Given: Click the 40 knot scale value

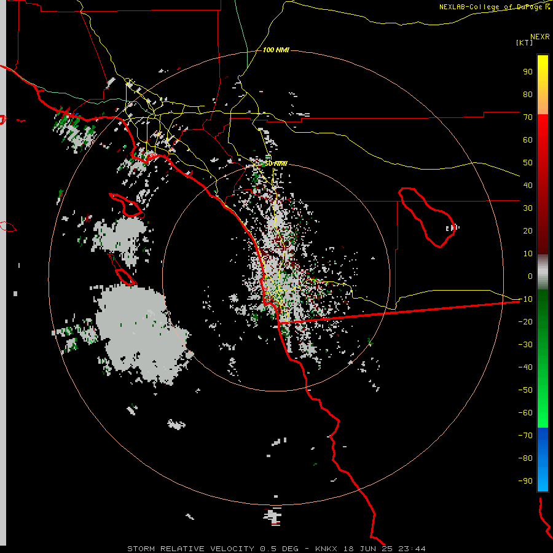Looking at the screenshot, I should point(528,185).
